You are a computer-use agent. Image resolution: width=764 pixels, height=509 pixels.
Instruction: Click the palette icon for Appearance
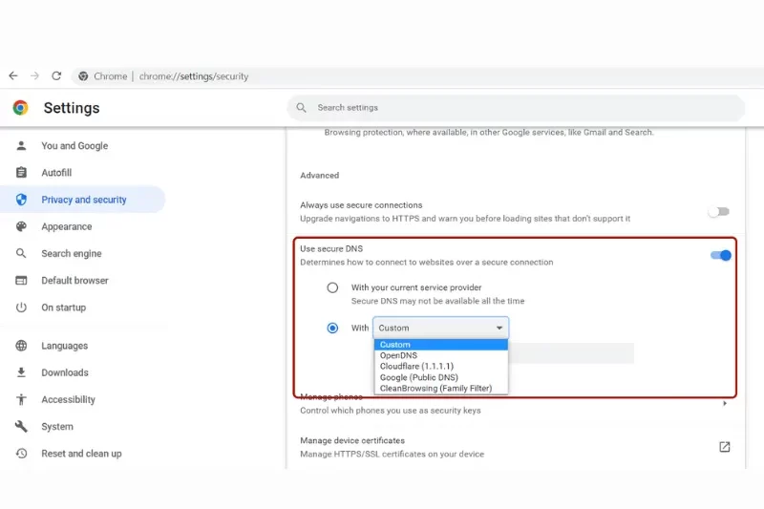click(21, 226)
